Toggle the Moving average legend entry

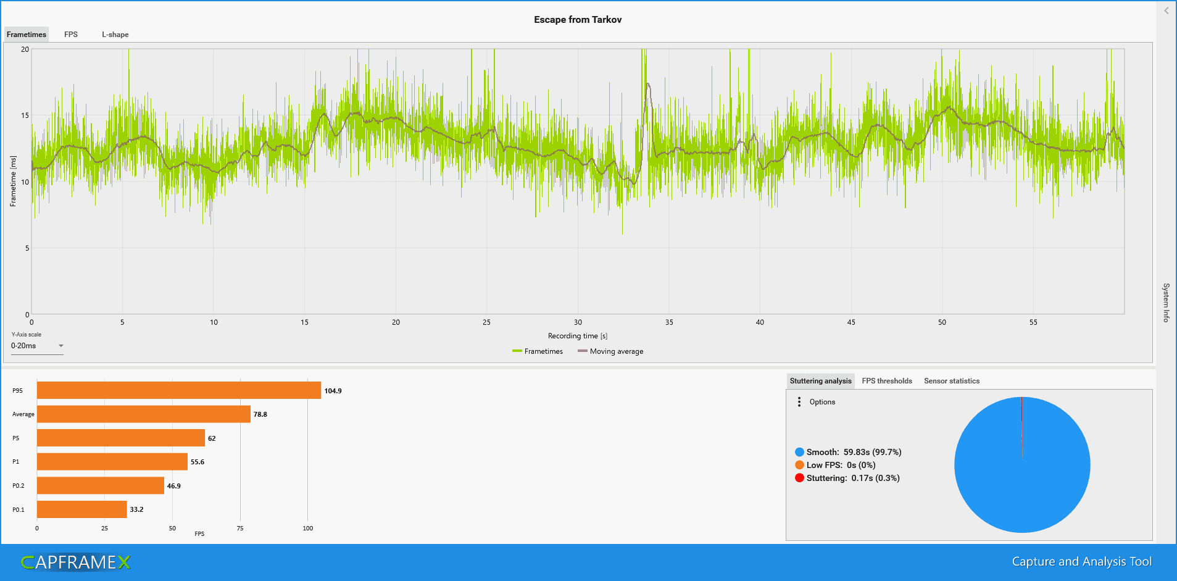tap(610, 351)
